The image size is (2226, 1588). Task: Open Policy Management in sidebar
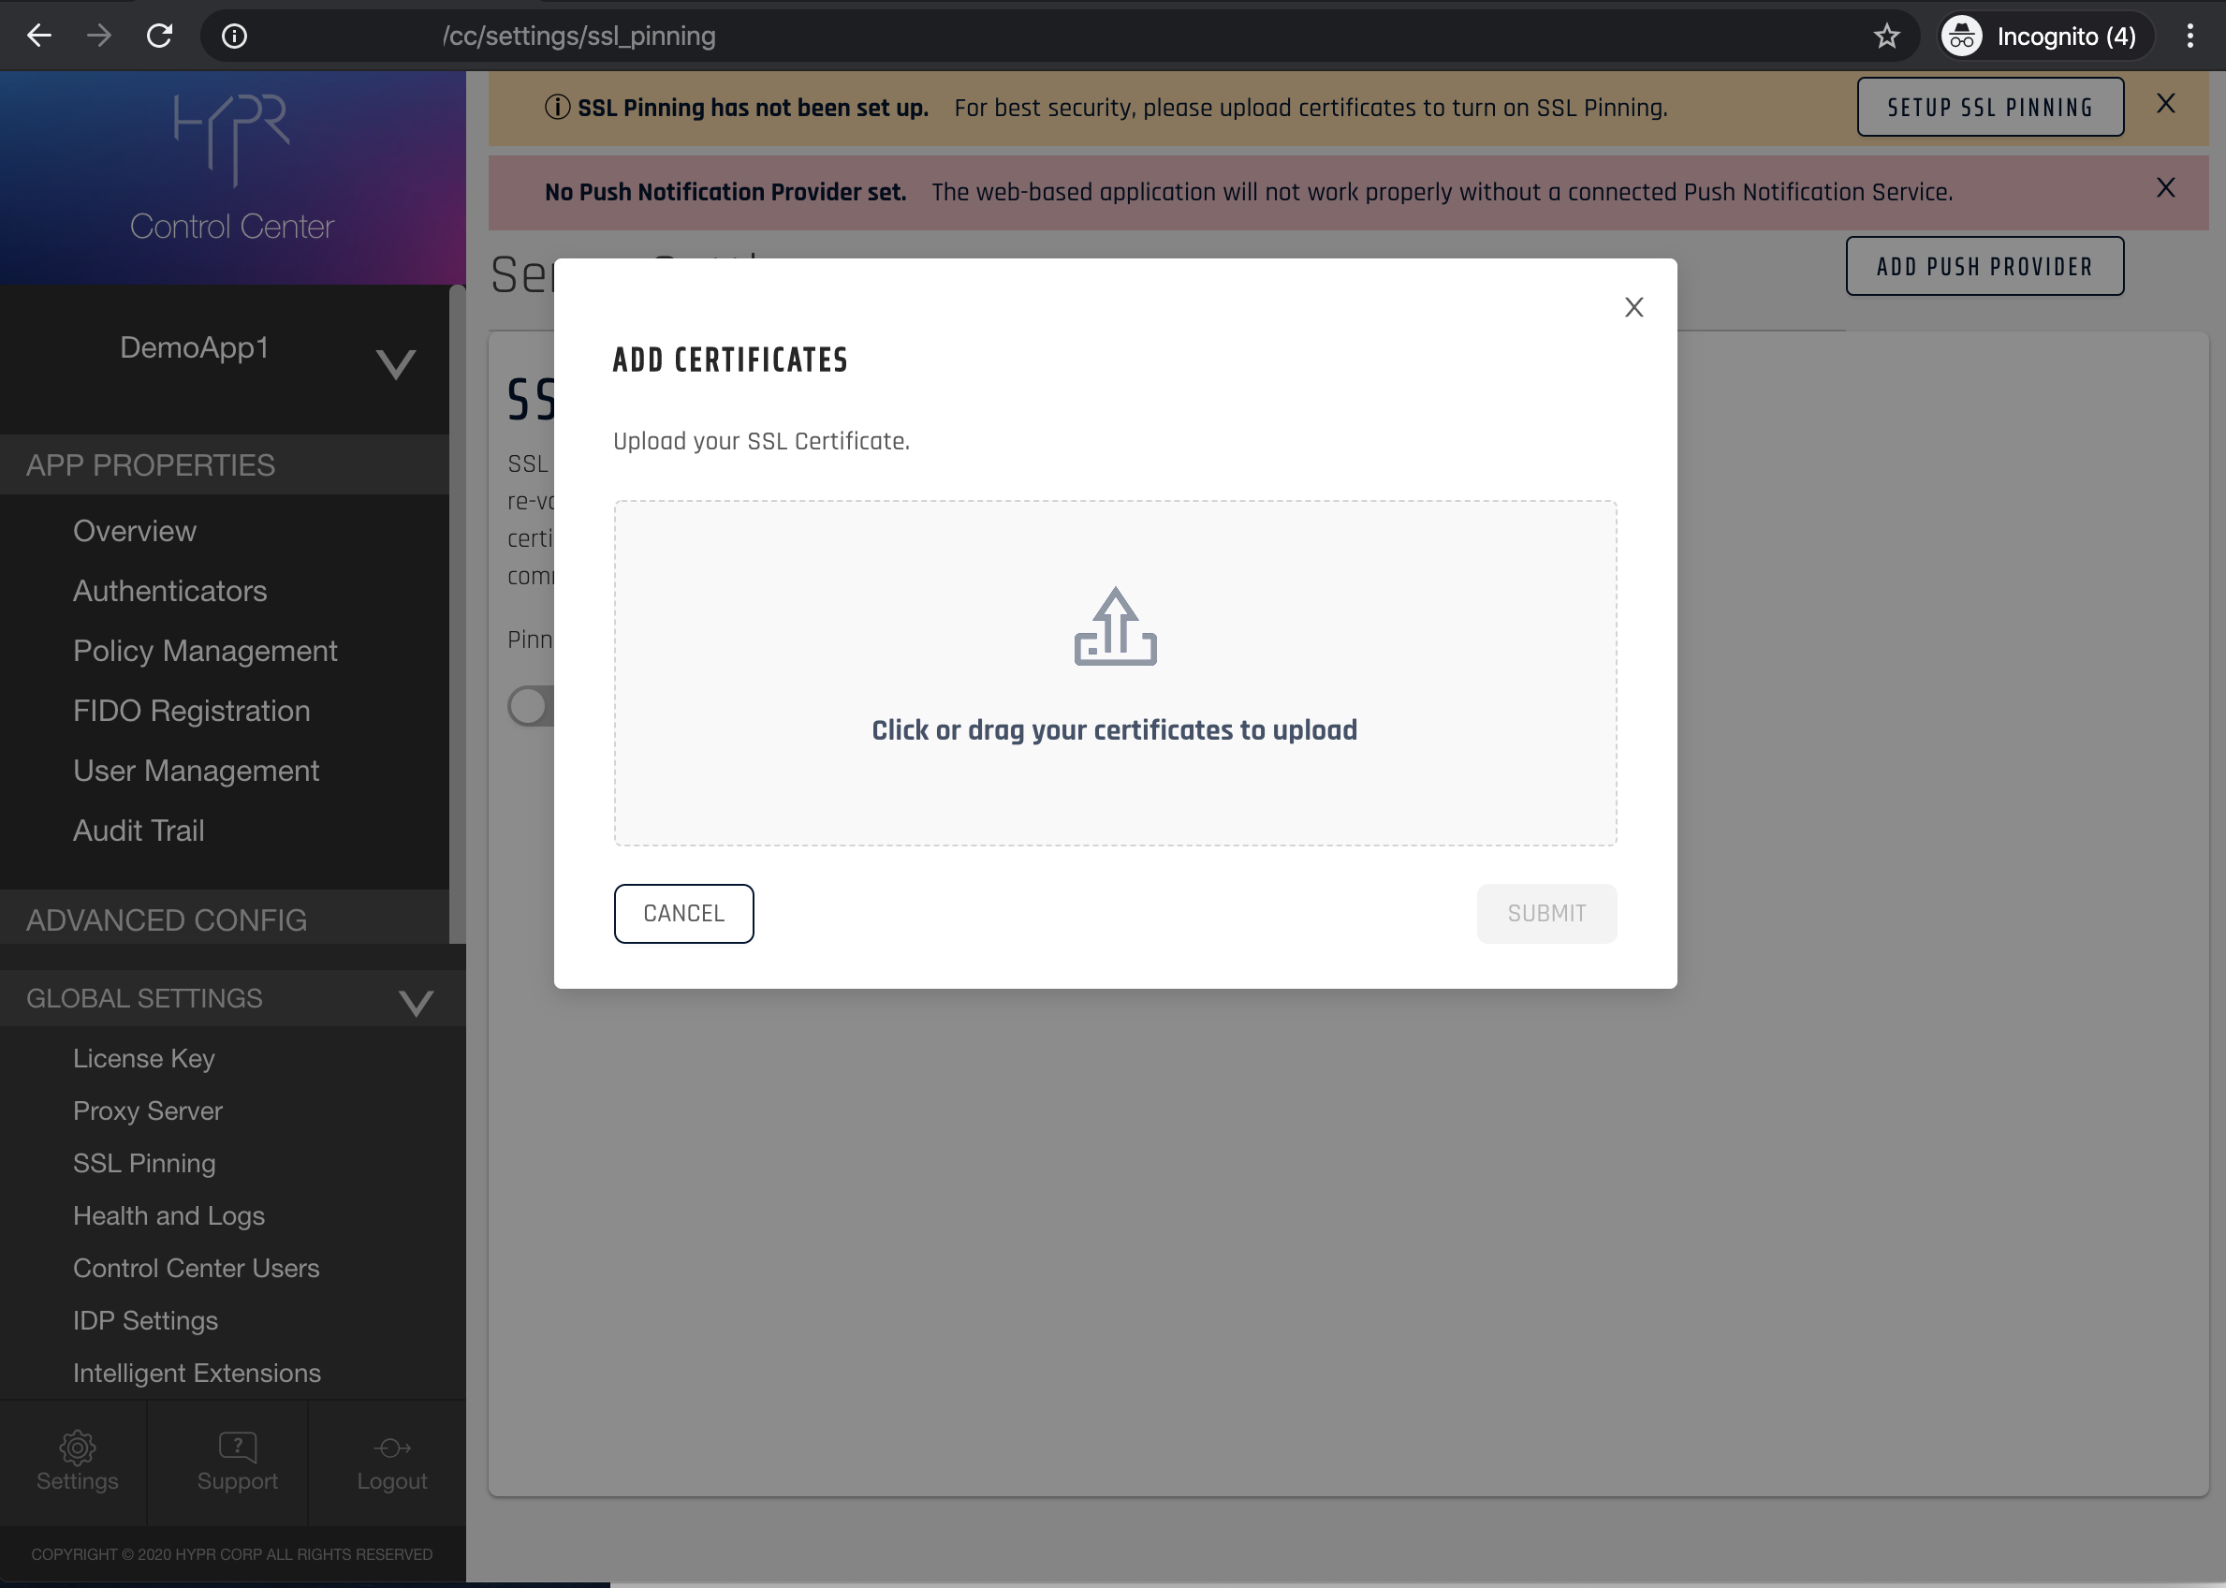coord(205,652)
